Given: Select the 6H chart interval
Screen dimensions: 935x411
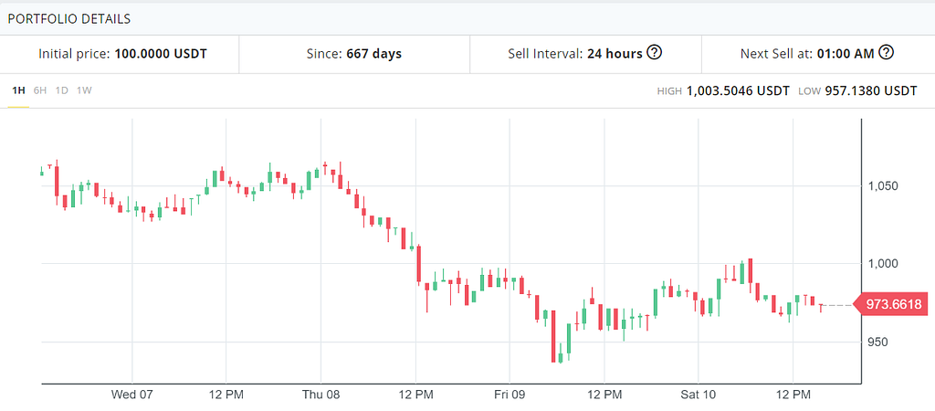Looking at the screenshot, I should (40, 90).
